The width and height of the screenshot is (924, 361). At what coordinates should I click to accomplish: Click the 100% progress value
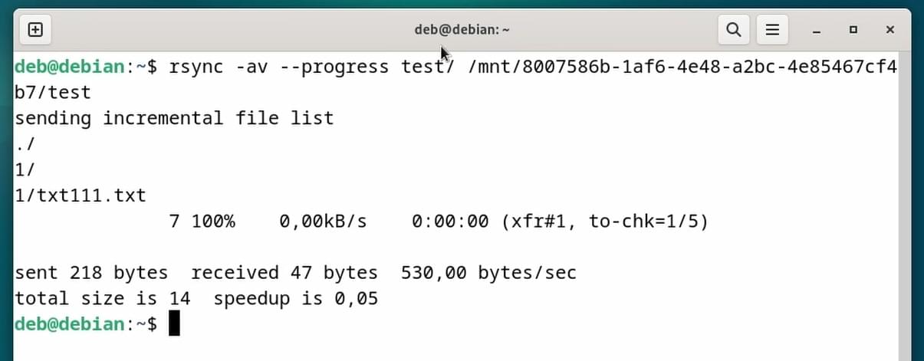[213, 222]
